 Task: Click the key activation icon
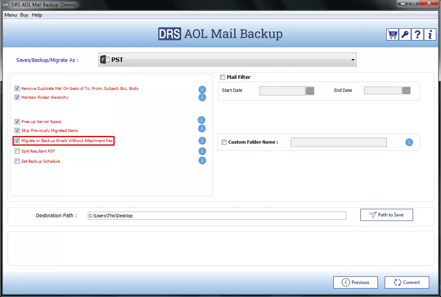(x=405, y=34)
